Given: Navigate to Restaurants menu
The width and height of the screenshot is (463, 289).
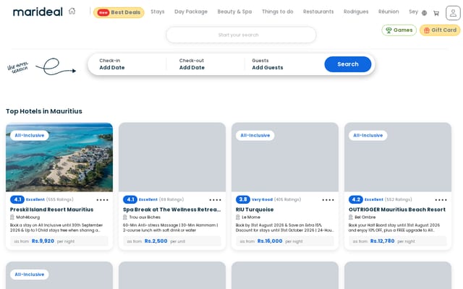Looking at the screenshot, I should click(x=318, y=12).
